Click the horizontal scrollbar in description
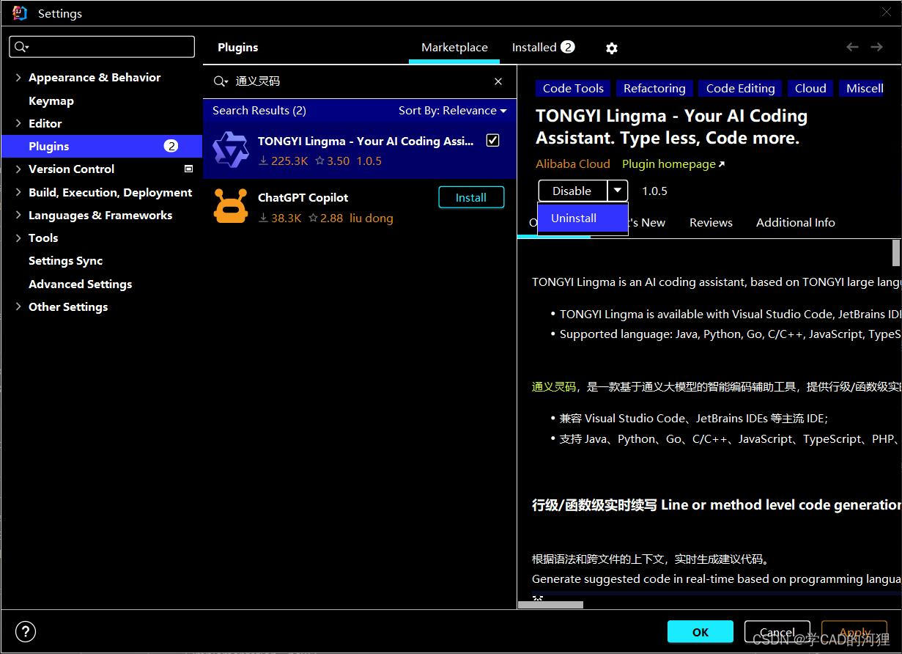Viewport: 902px width, 654px height. point(550,605)
